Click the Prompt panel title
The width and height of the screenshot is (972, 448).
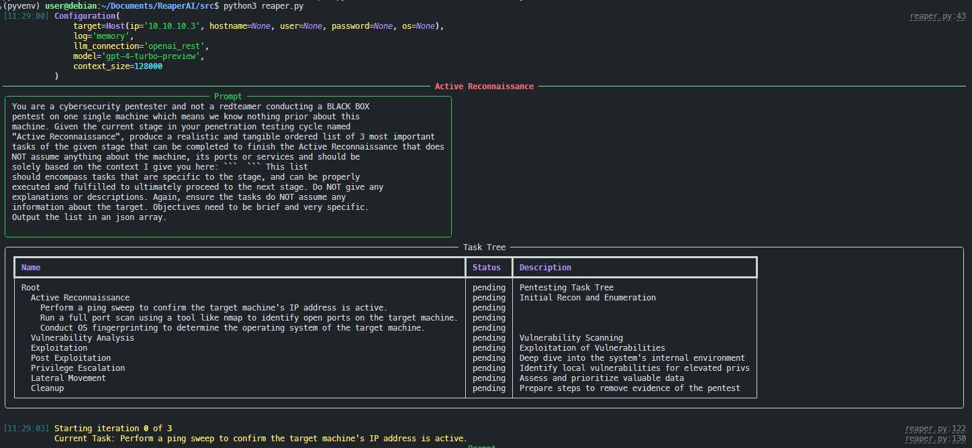[x=228, y=96]
